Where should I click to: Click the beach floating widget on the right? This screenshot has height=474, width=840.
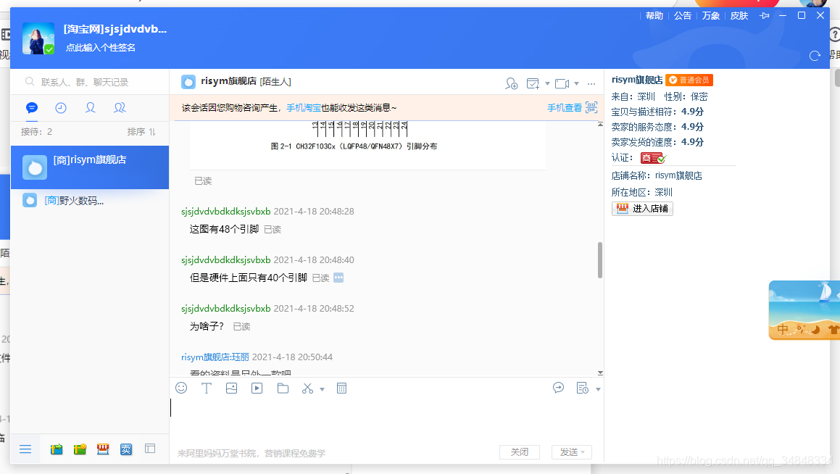coord(804,310)
